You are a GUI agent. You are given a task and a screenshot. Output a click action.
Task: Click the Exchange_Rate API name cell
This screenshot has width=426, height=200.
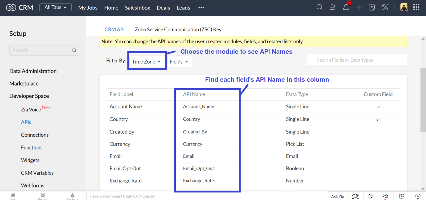[x=198, y=181]
